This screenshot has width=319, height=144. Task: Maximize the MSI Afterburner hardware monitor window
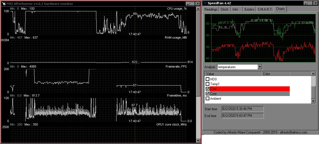(192, 4)
